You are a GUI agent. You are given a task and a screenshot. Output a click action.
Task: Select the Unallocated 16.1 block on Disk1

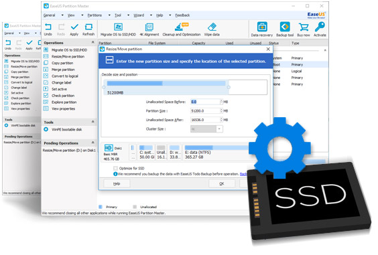161,152
